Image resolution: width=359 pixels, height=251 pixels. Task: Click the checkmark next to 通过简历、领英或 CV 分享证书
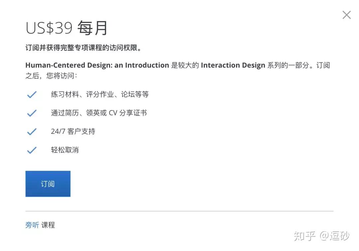tap(32, 113)
